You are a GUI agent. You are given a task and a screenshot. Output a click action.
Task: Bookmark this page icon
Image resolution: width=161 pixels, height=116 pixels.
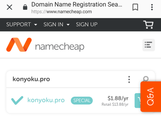pyautogui.click(x=135, y=7)
